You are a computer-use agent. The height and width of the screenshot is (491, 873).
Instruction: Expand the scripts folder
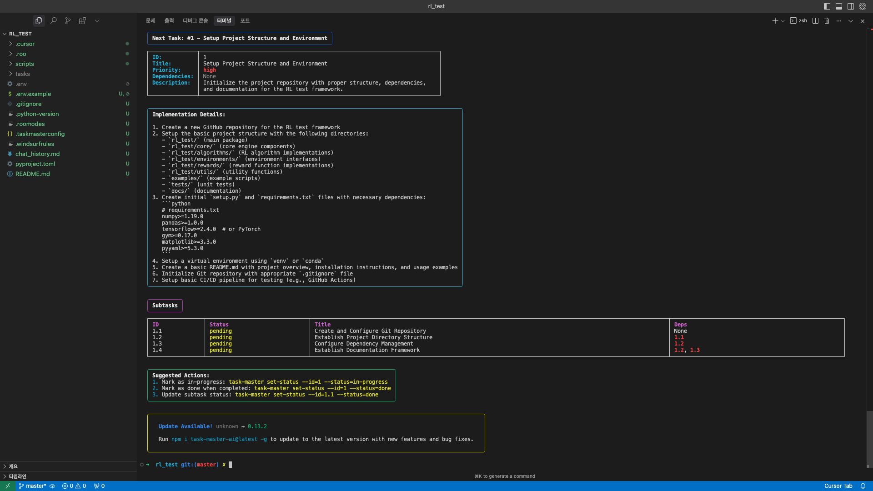point(68,64)
